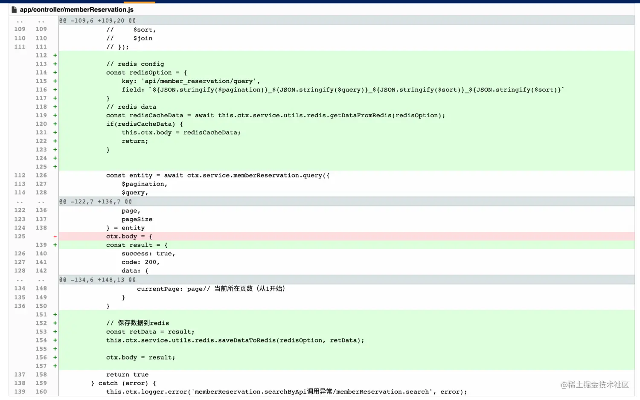Click the 'if(redisCacheData) {' line
Image resolution: width=640 pixels, height=400 pixels.
coord(145,124)
